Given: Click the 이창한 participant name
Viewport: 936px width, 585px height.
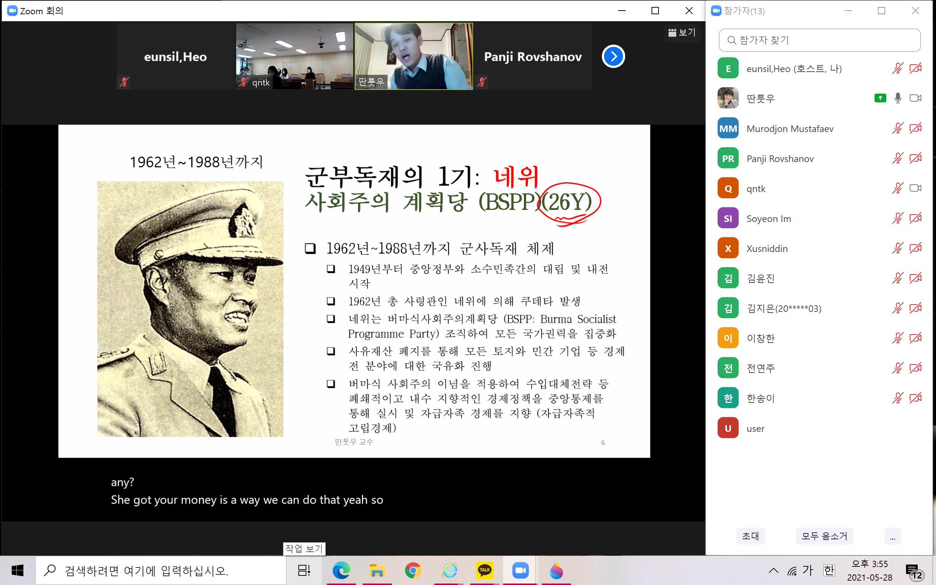Looking at the screenshot, I should tap(760, 338).
